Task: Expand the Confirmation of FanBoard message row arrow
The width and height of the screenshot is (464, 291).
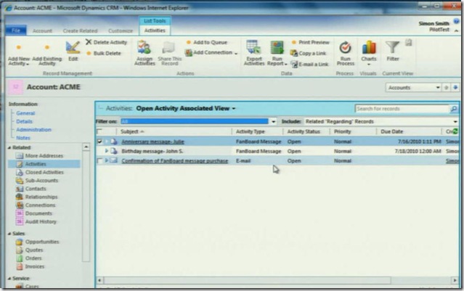Action: 107,160
